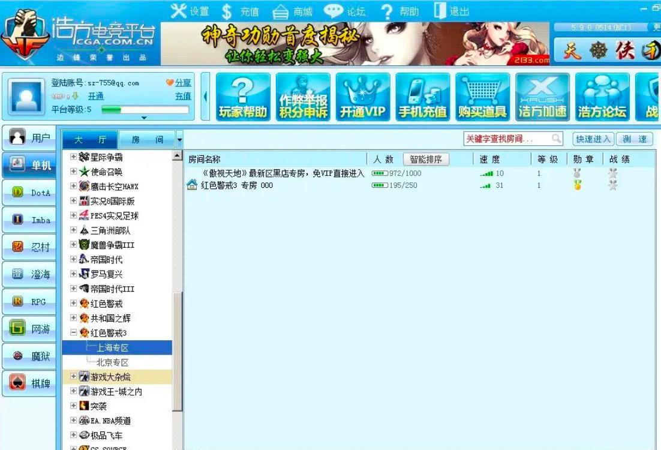Select the 网游 sidebar tab

pyautogui.click(x=29, y=329)
